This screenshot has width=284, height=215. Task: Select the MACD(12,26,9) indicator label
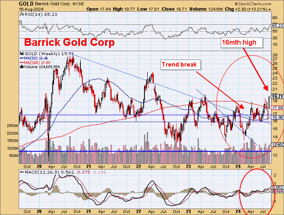pyautogui.click(x=42, y=172)
